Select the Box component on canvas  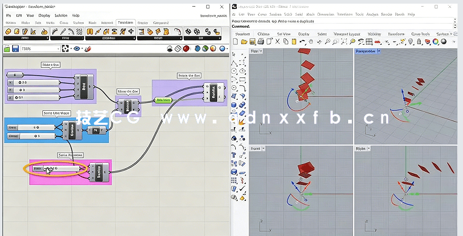click(x=84, y=87)
